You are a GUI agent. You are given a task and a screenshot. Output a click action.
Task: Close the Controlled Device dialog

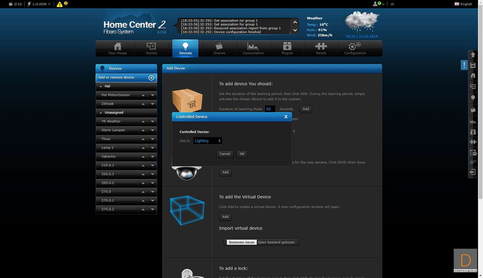[286, 116]
